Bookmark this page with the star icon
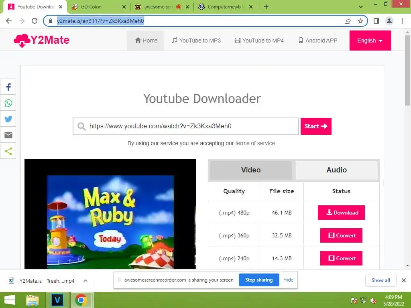 (x=360, y=21)
